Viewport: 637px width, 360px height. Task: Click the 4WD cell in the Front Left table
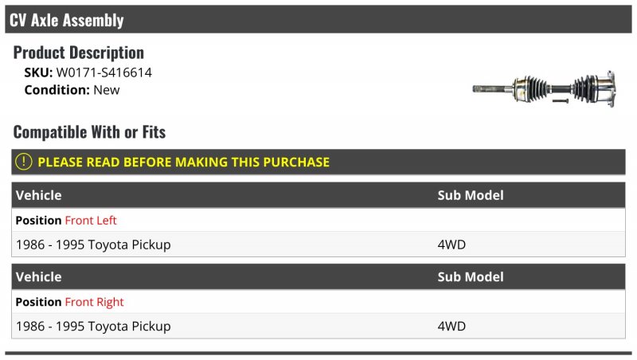pos(451,245)
